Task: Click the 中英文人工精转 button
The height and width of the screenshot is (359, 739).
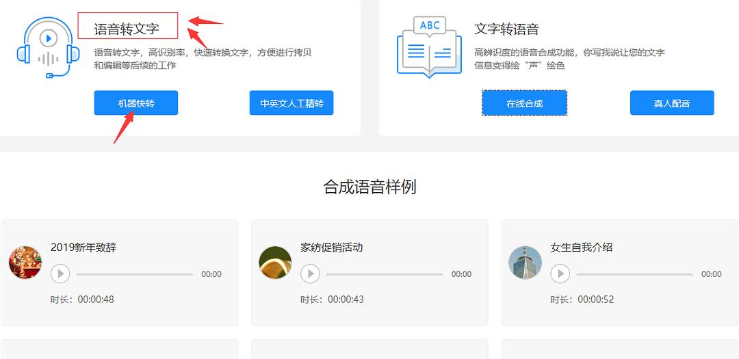Action: 291,103
